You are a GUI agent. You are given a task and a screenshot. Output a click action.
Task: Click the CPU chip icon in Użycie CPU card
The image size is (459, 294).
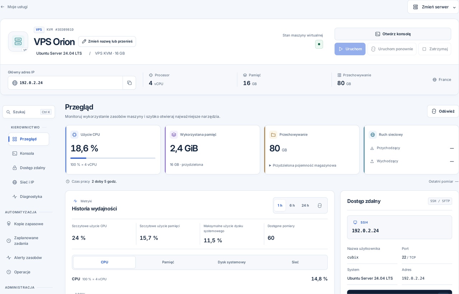click(74, 134)
